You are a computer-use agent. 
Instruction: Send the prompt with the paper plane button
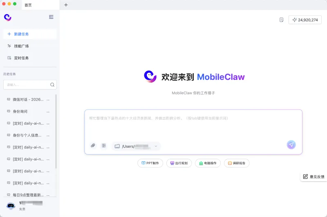[291, 145]
